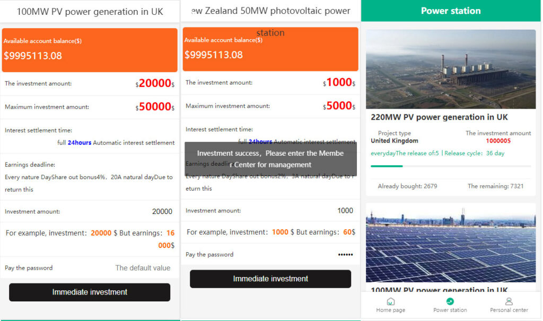This screenshot has width=543, height=321.
Task: Open the Personal center profile icon
Action: point(509,301)
